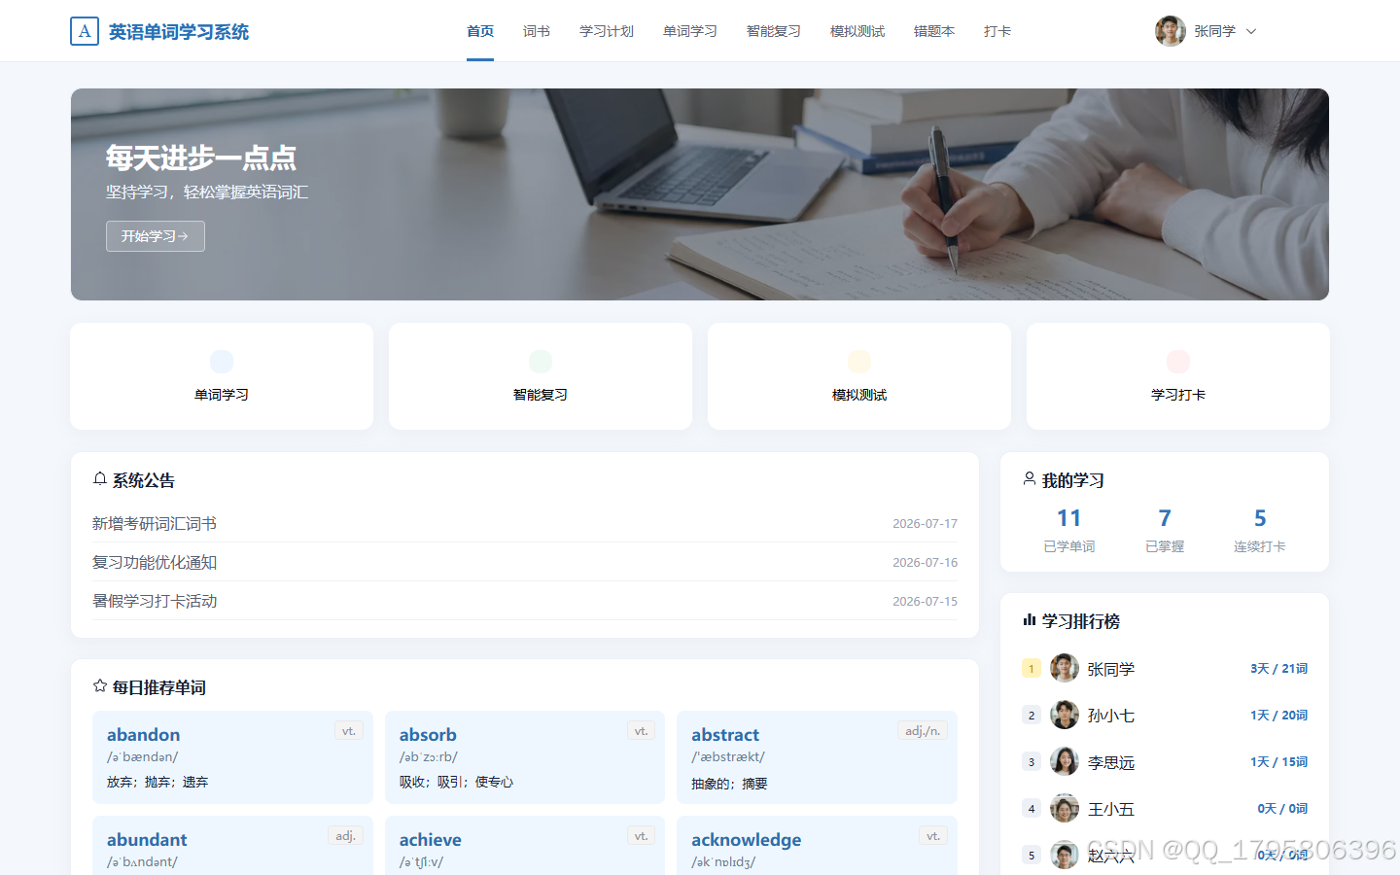The image size is (1400, 875).
Task: Click the 5 连续打卡 statistic
Action: (1260, 530)
